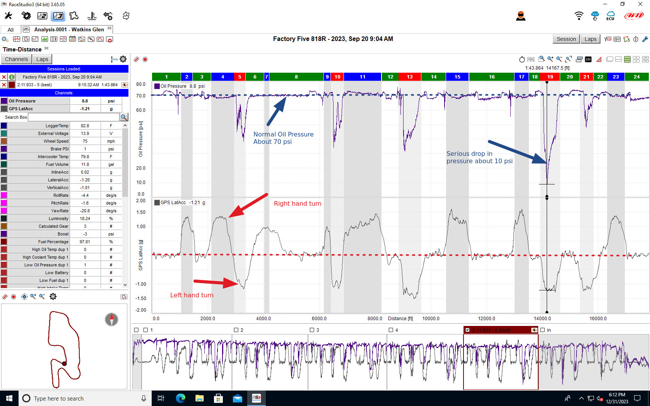
Task: Click the CFG channel configuration icon
Action: (x=114, y=59)
